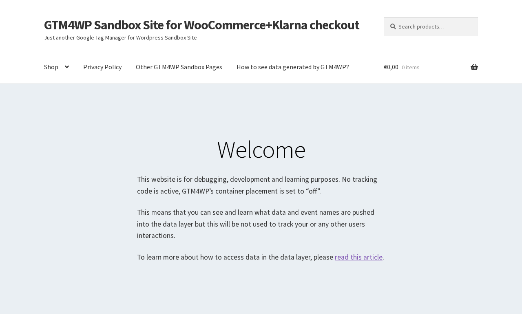Viewport: 522px width, 326px height.
Task: Click the shopping basket icon
Action: [x=474, y=67]
